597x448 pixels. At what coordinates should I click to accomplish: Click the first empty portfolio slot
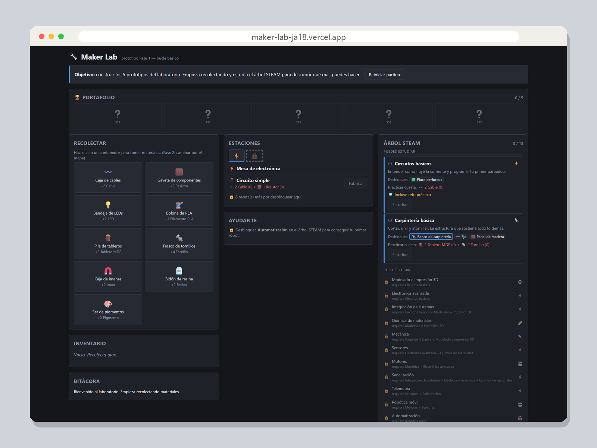[x=118, y=116]
